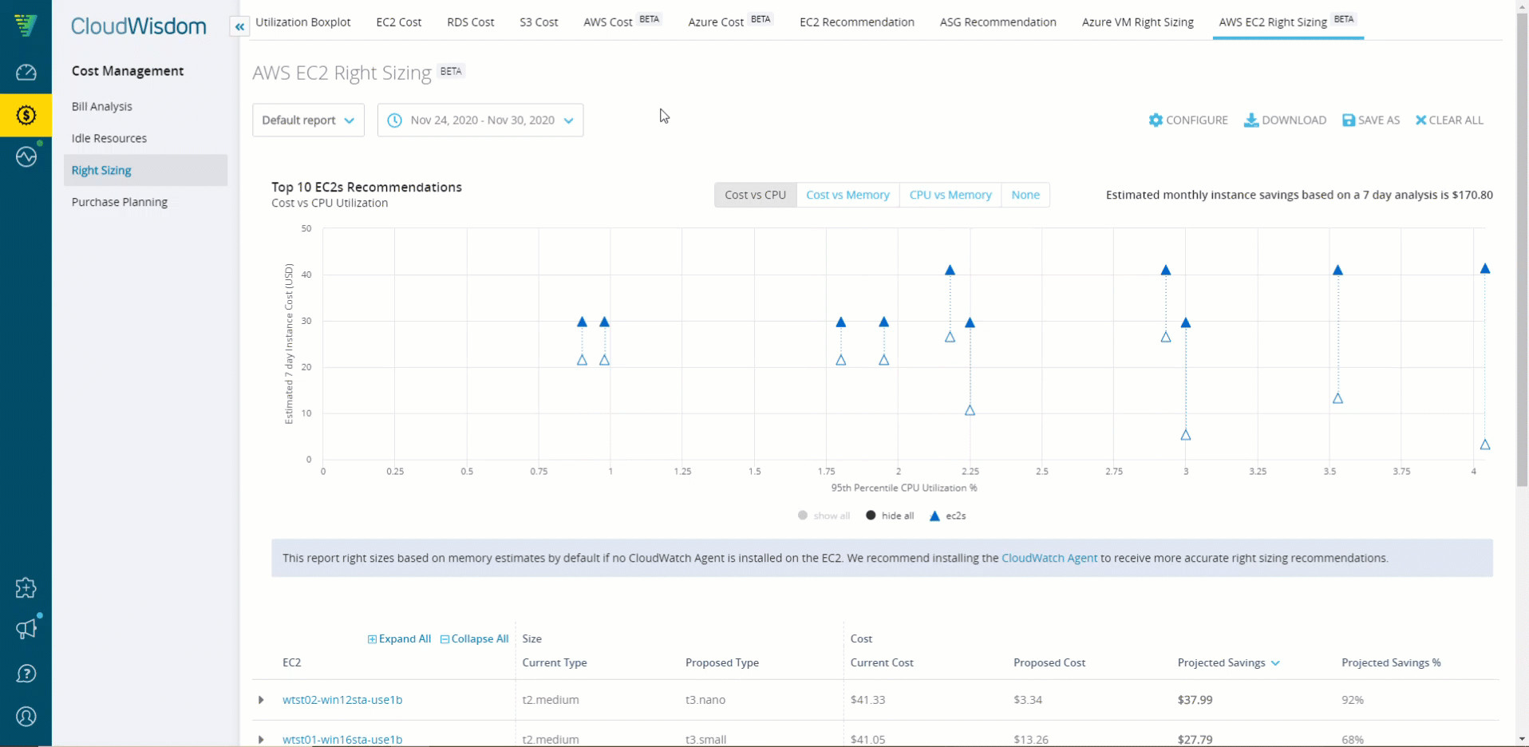Click the $41.33 current cost cell

(x=867, y=700)
